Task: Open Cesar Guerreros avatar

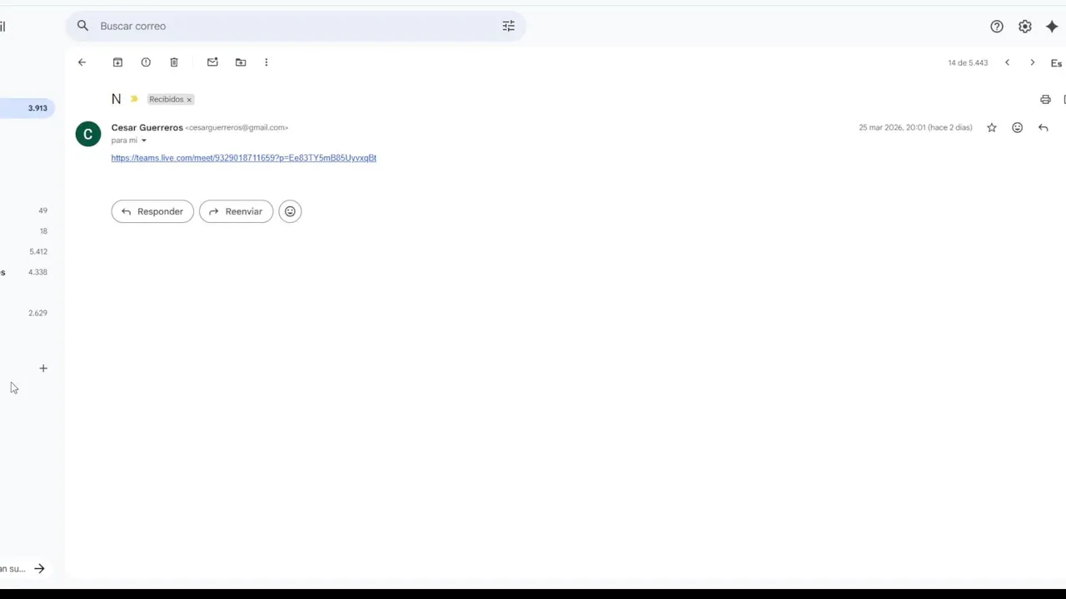Action: pos(88,134)
